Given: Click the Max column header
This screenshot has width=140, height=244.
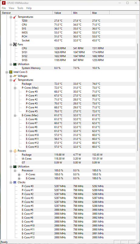Looking at the screenshot, I should point(100,13).
